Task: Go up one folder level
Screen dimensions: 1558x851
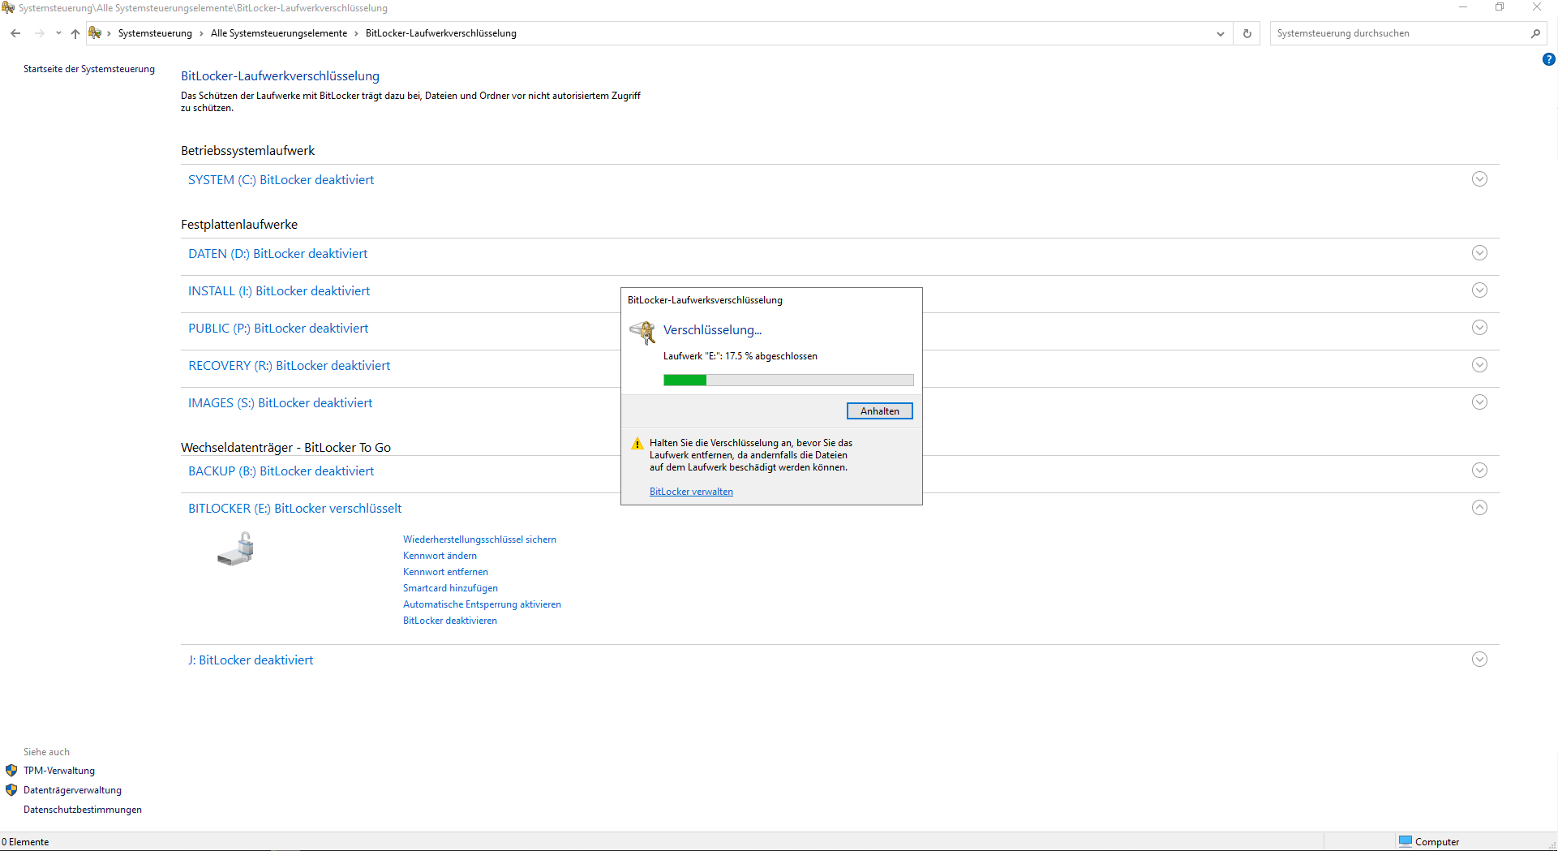Action: 75,33
